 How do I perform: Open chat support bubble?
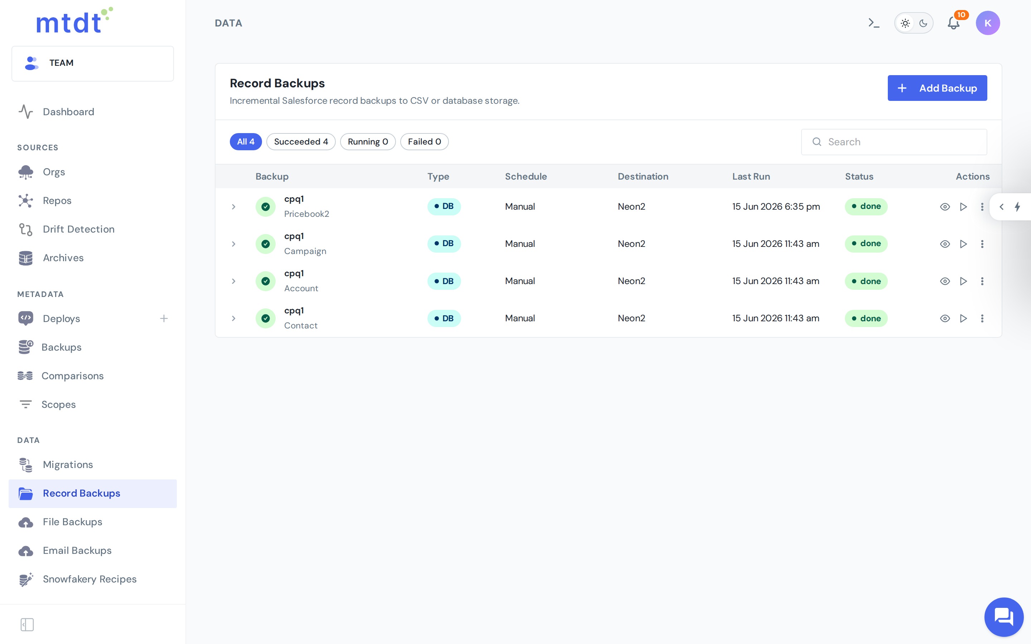point(1004,616)
